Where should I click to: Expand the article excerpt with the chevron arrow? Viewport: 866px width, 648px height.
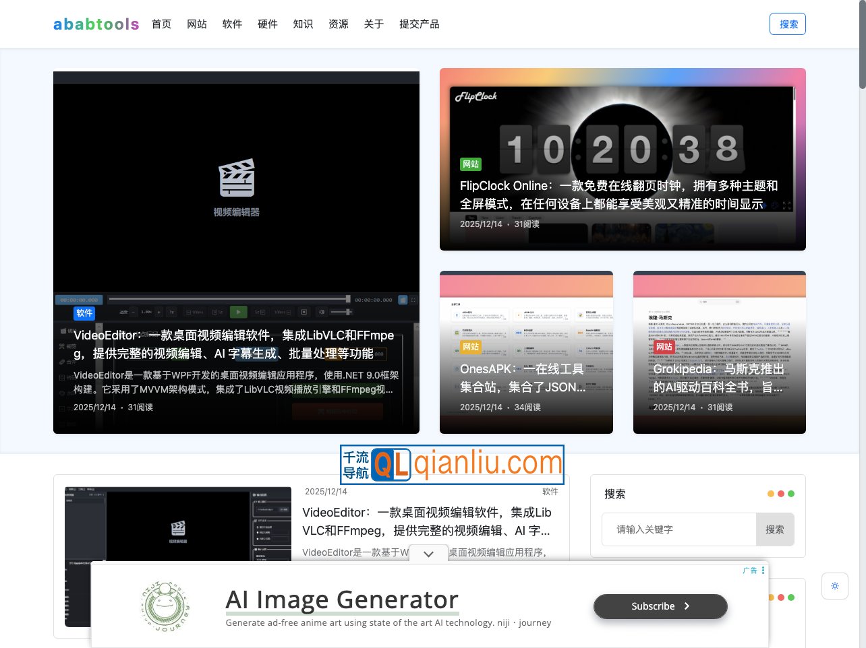click(x=428, y=554)
